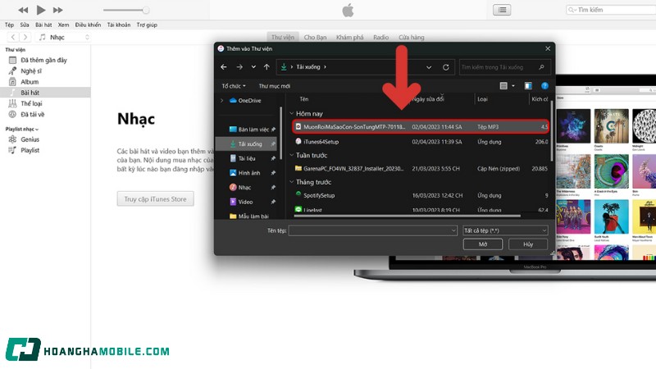Select Tải xuống in navigation pane
656x369 pixels.
(x=247, y=144)
